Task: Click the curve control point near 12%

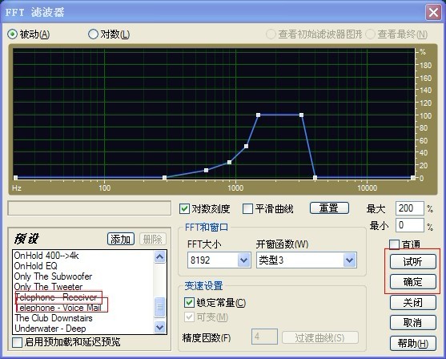Action: pos(207,170)
